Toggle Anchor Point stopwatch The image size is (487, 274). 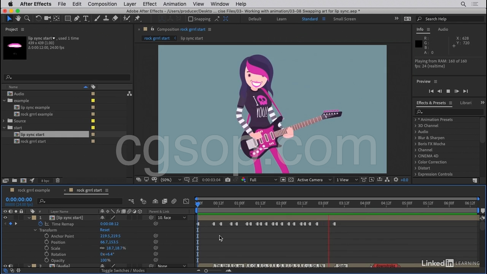pos(46,236)
